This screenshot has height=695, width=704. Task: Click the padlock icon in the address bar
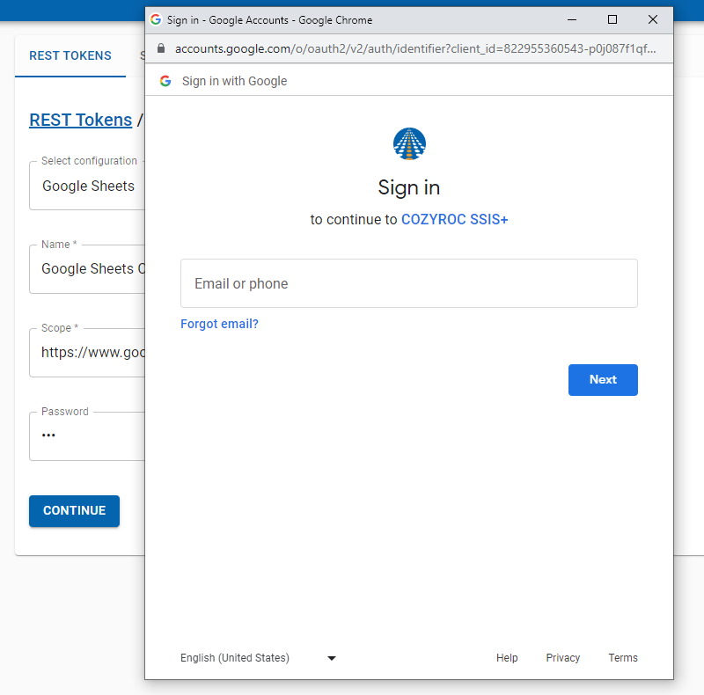160,48
